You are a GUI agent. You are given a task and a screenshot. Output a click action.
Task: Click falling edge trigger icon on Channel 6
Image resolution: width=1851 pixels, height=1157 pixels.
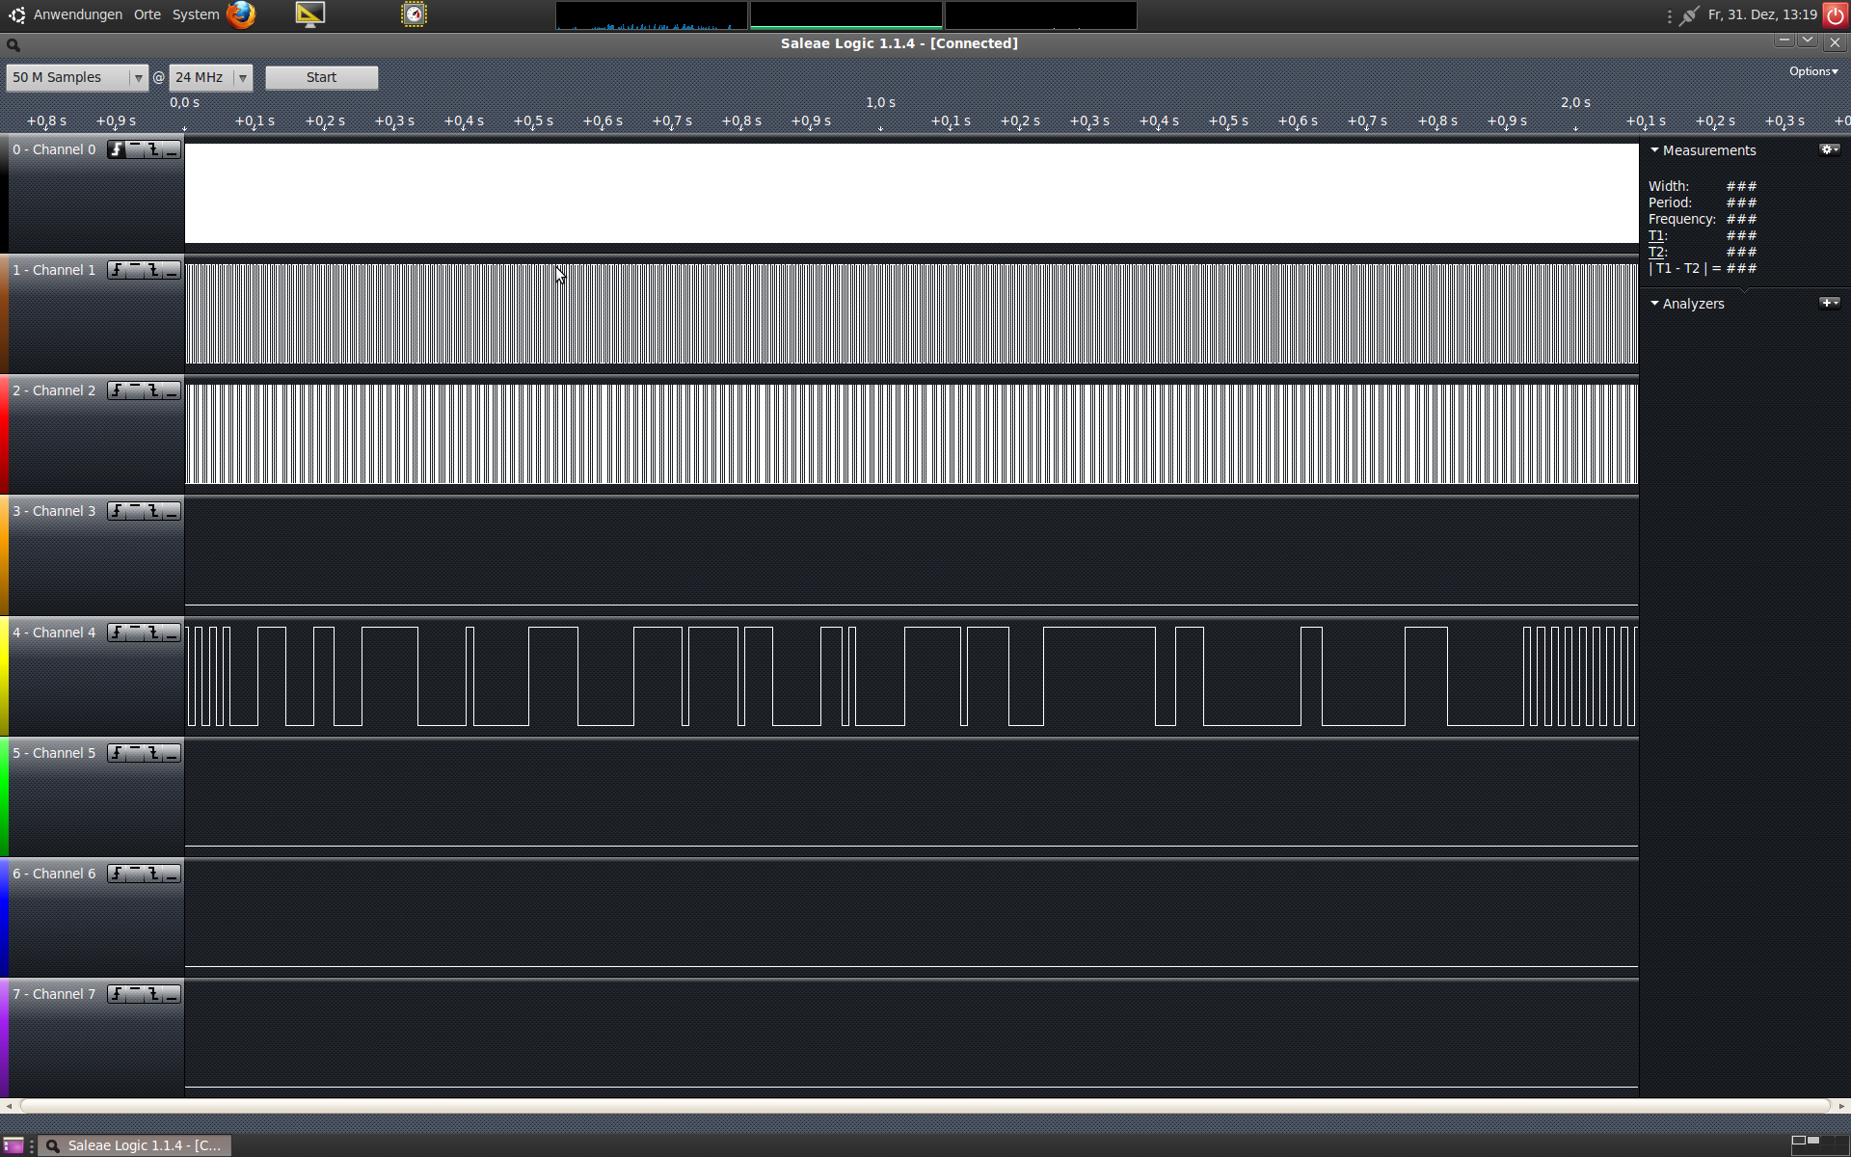[x=153, y=874]
